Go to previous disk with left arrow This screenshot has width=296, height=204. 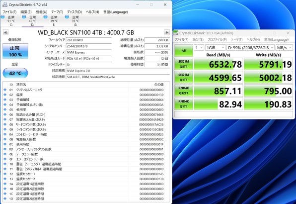5,32
